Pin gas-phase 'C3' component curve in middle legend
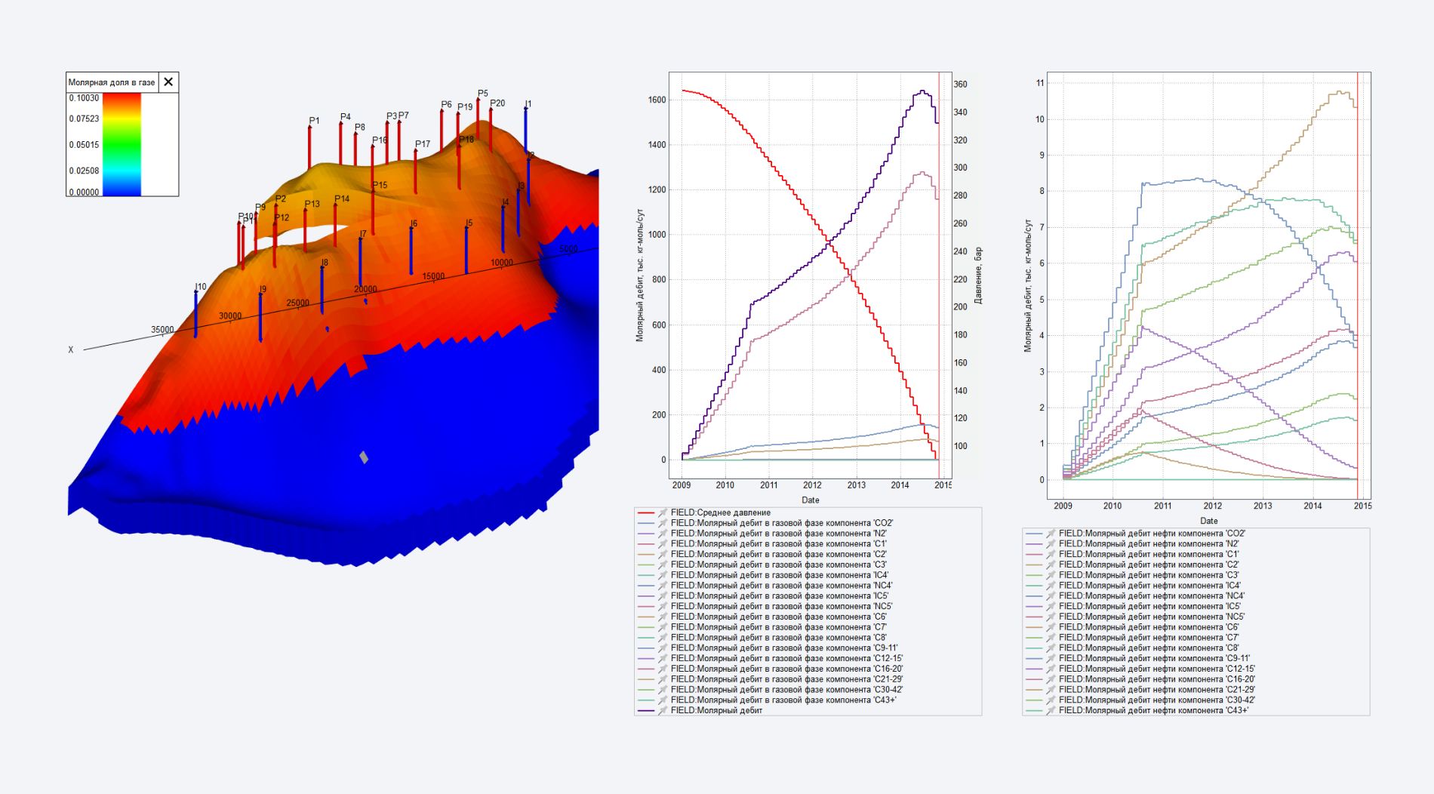This screenshot has width=1434, height=794. coord(662,565)
